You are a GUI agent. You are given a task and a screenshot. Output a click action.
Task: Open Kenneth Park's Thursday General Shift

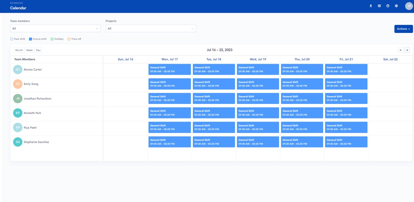click(302, 113)
